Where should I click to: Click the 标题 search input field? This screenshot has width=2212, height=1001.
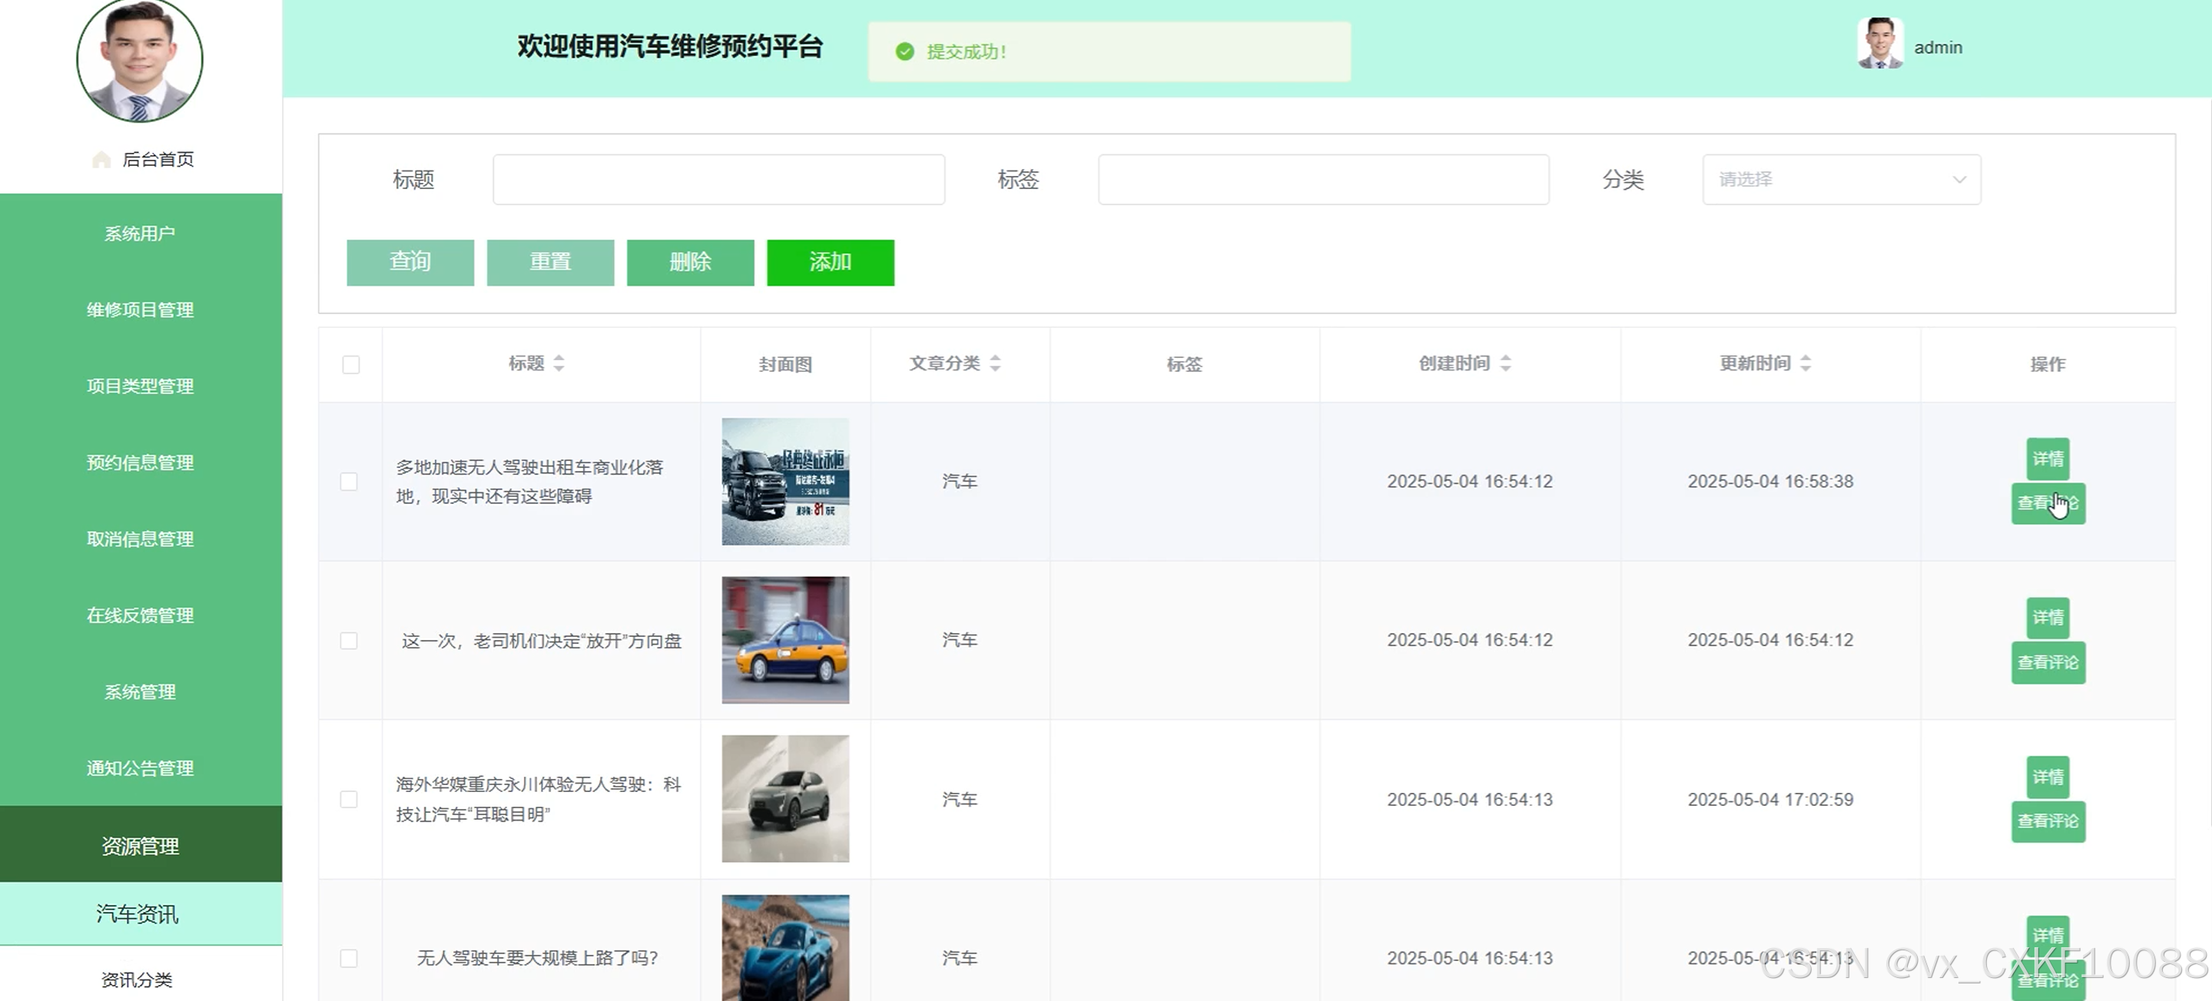pos(718,180)
